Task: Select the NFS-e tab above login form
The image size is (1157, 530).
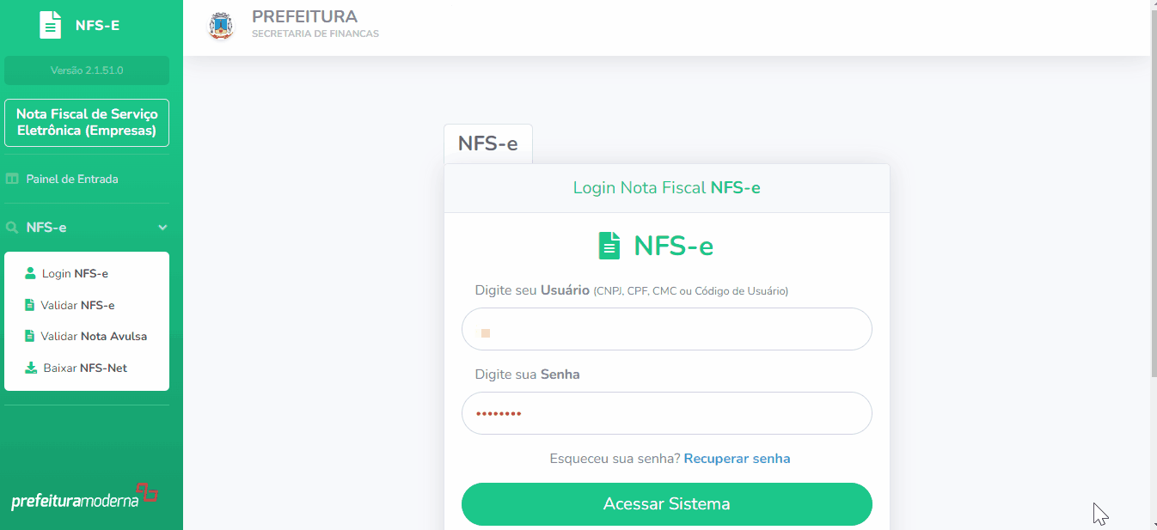Action: coord(487,143)
